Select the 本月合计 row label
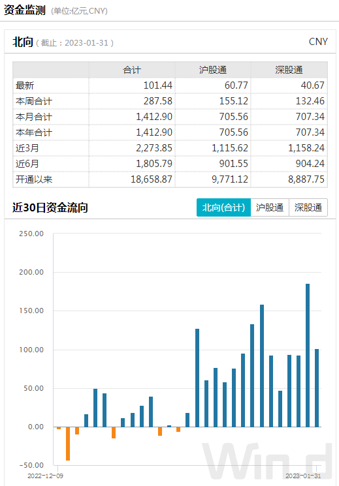339x486 pixels. click(34, 117)
